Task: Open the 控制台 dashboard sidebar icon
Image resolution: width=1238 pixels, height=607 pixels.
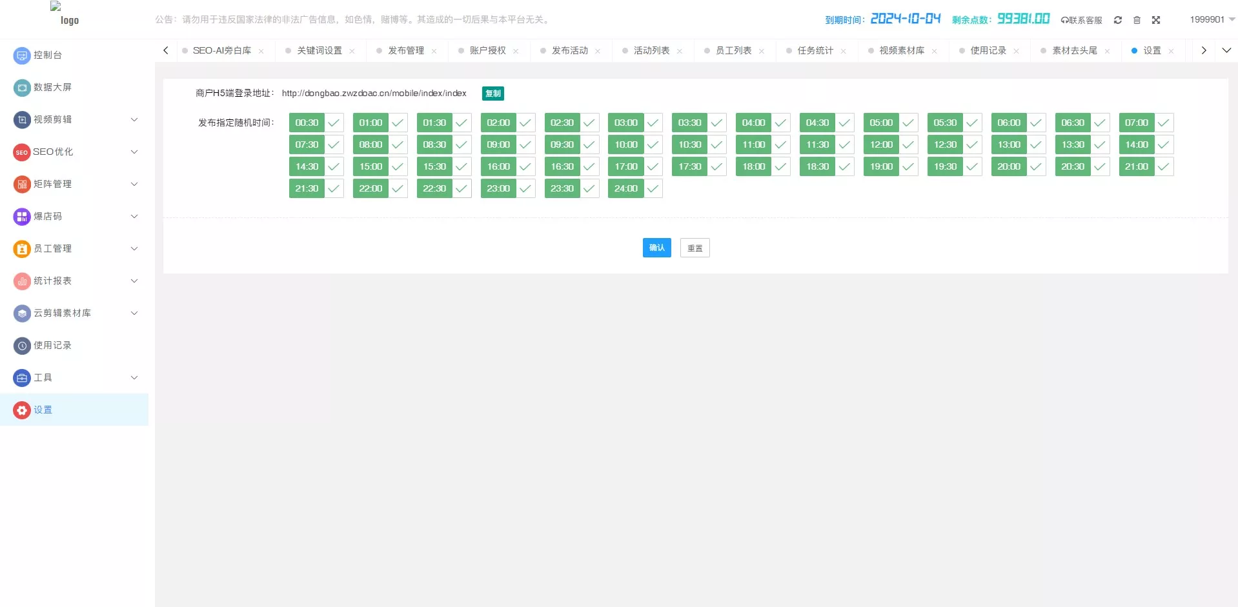Action: click(x=22, y=55)
